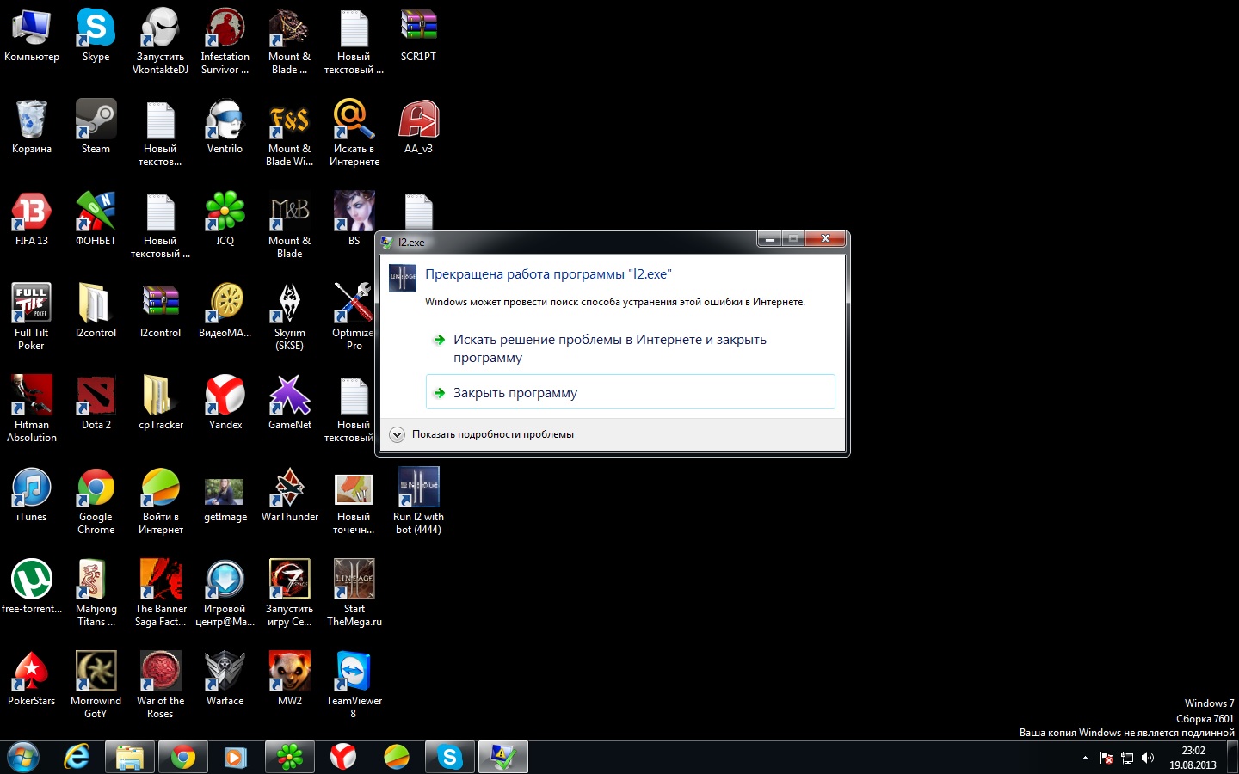Screen dimensions: 1239x774
Task: Select the War of the Roses shortcut
Action: pos(160,686)
